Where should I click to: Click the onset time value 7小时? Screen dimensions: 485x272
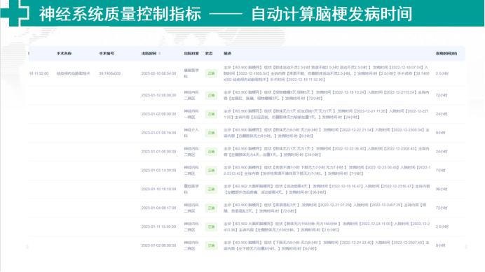[x=440, y=170]
